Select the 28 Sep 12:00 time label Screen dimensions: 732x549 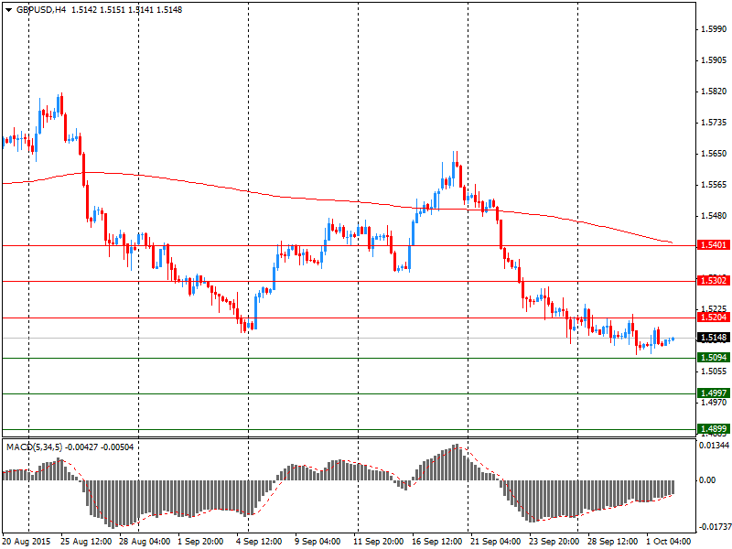pyautogui.click(x=612, y=542)
